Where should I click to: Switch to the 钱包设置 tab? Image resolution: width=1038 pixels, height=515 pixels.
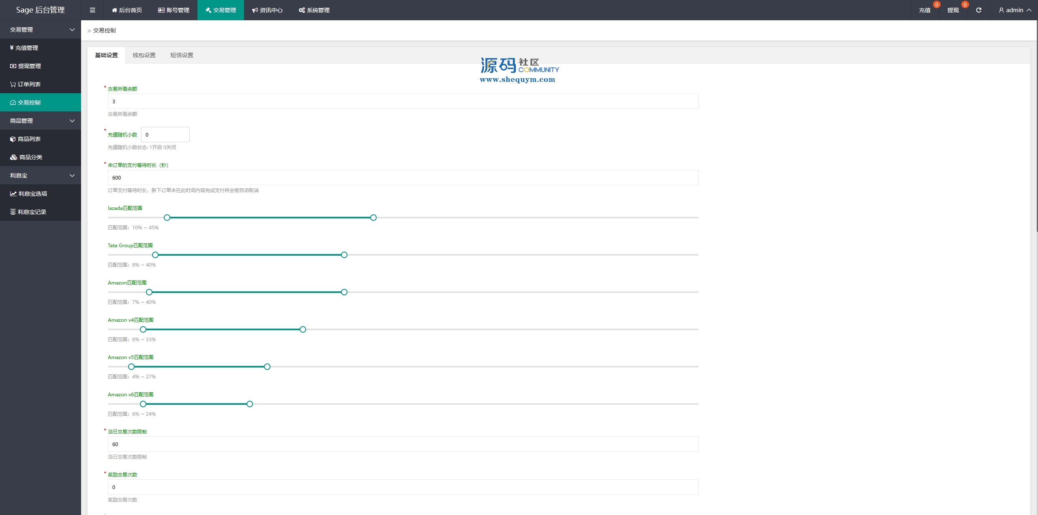[x=144, y=55]
